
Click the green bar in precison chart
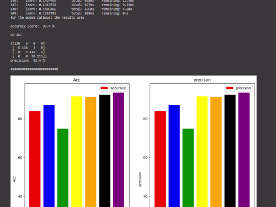(188, 168)
